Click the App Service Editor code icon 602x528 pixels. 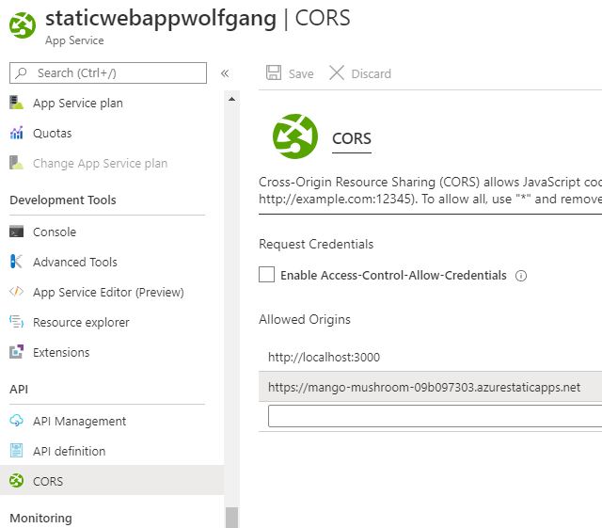[x=16, y=292]
